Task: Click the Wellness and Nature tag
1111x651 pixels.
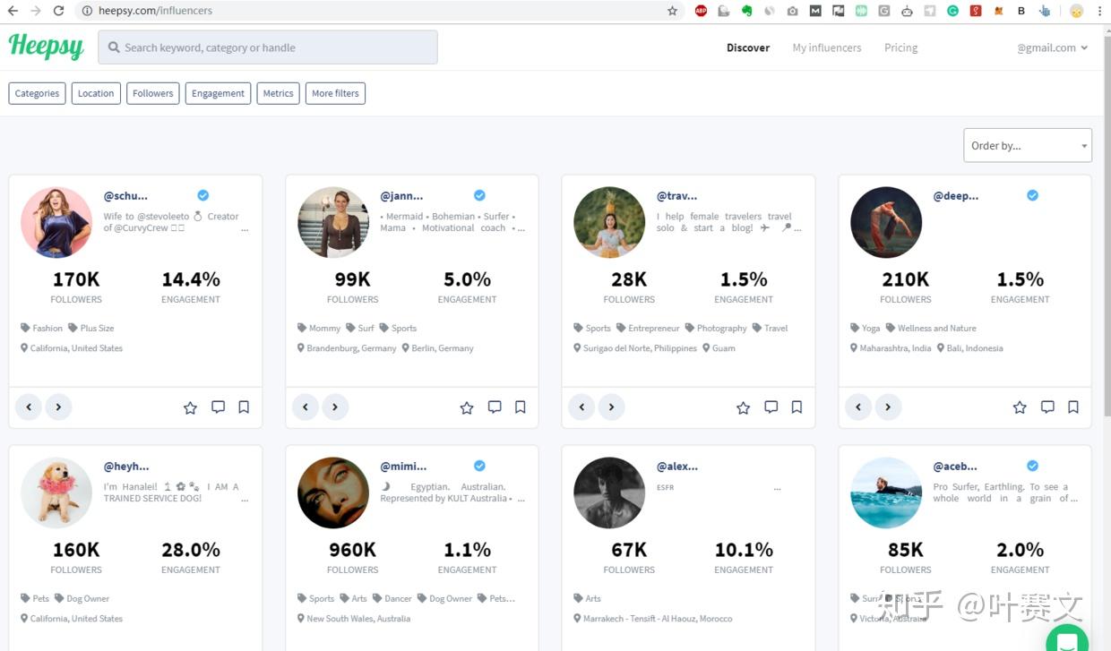Action: [x=931, y=328]
